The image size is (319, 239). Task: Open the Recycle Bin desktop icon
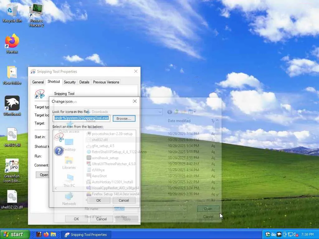pos(12,13)
